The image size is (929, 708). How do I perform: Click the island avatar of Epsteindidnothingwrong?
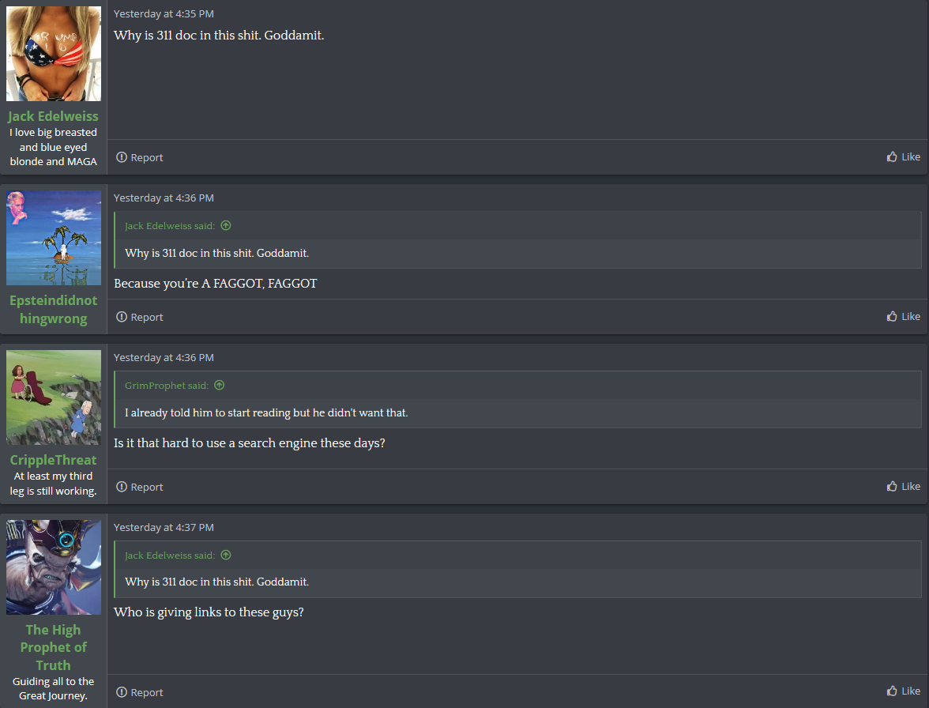coord(54,238)
